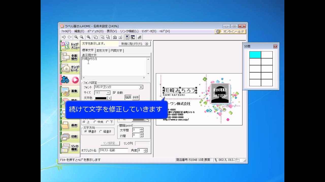Click the unlock object padlock icon
This screenshot has width=325, height=182.
click(121, 37)
